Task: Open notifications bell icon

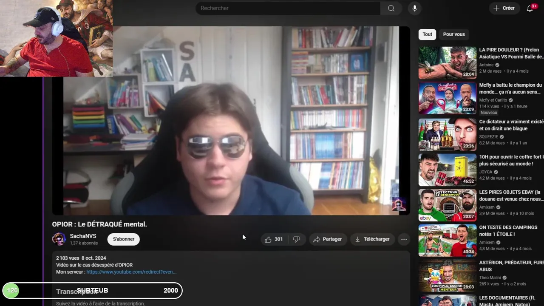Action: tap(530, 8)
